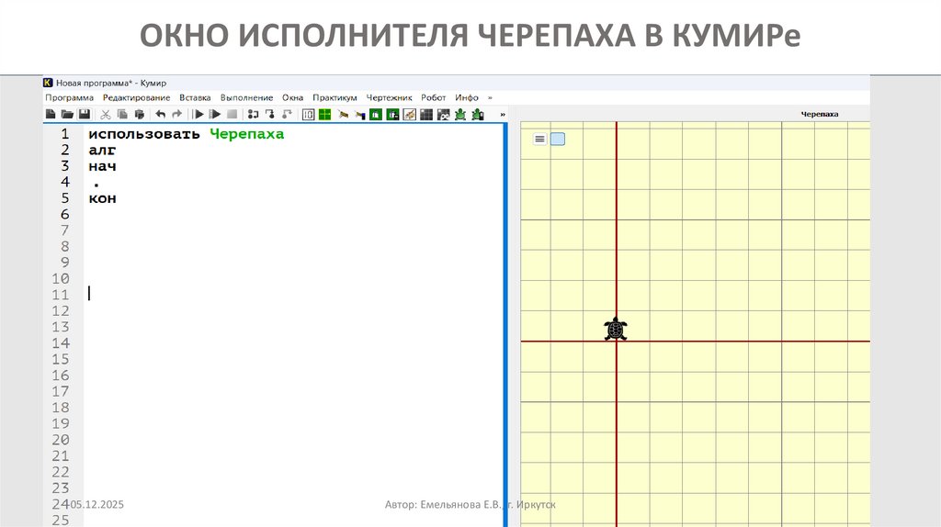Image resolution: width=941 pixels, height=527 pixels.
Task: Step into the algorithm icon
Action: click(270, 114)
